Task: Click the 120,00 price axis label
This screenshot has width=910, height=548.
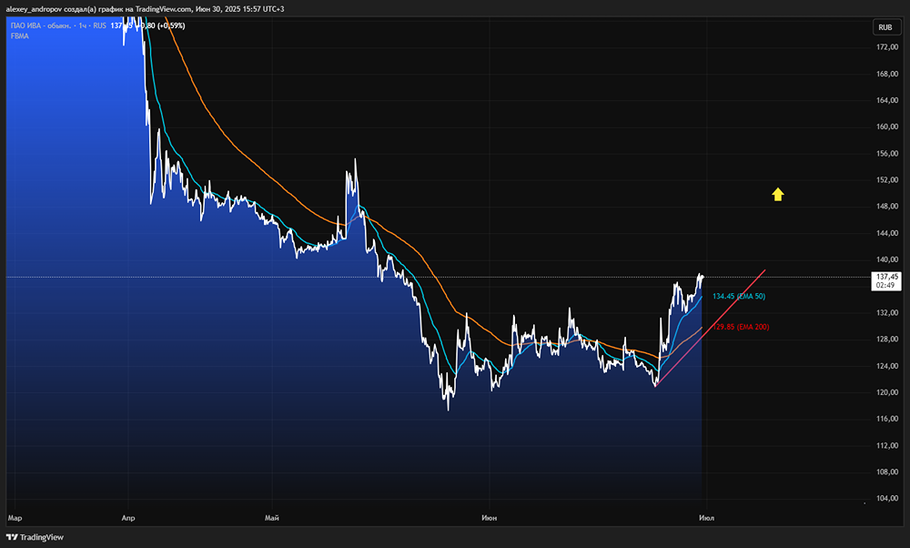Action: [x=886, y=391]
